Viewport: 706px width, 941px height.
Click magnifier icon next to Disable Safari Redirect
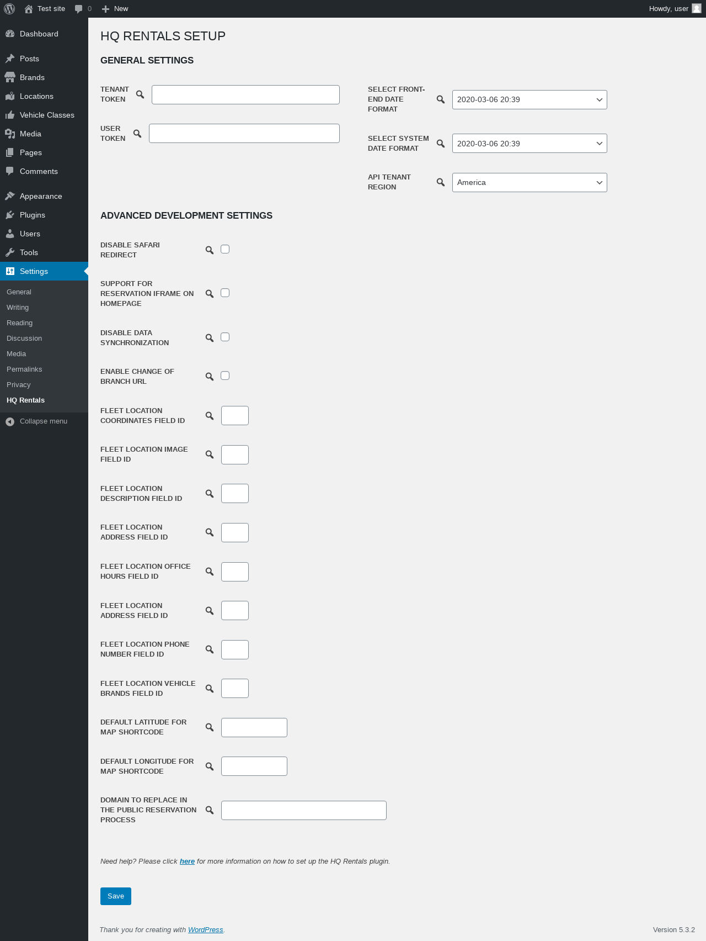(x=210, y=250)
